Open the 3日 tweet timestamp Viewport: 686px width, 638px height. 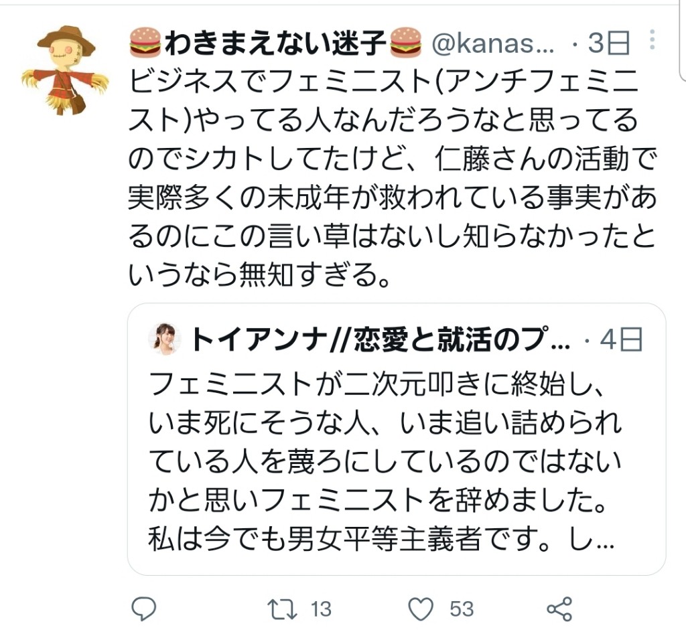coord(608,44)
